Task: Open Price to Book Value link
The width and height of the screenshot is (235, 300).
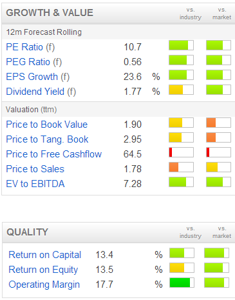Action: point(47,125)
